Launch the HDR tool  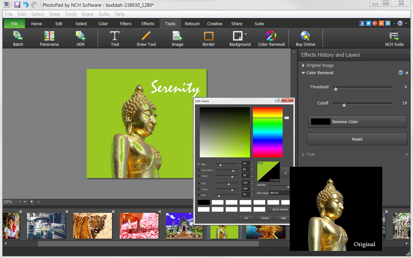pos(80,38)
